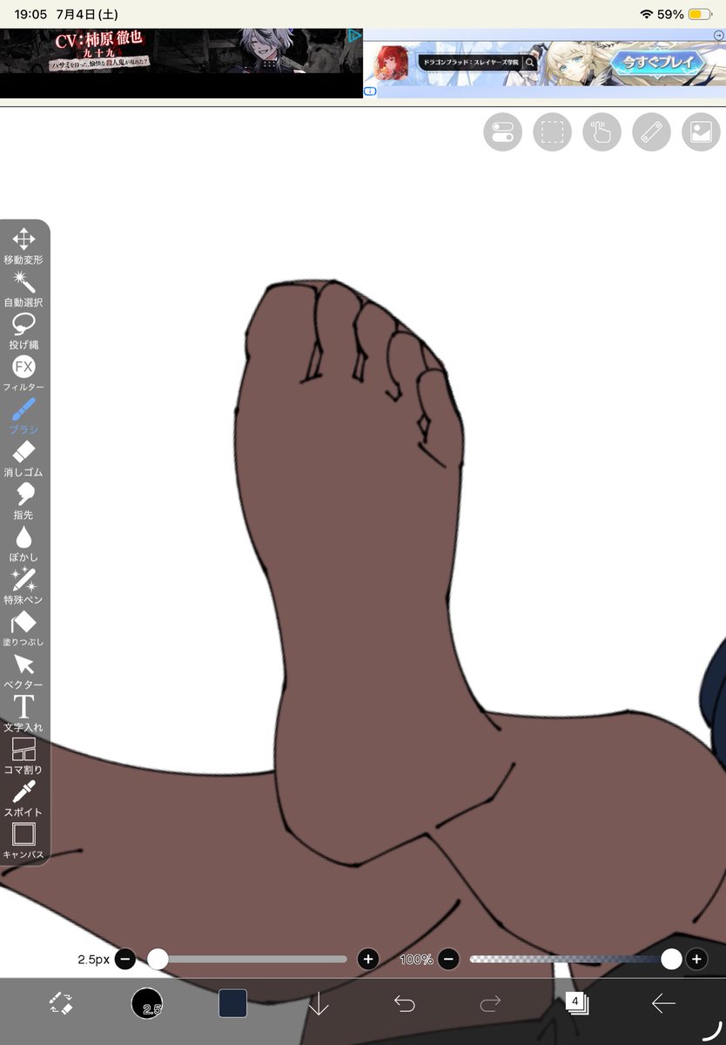
Task: Open the ruler tool menu
Action: (651, 132)
